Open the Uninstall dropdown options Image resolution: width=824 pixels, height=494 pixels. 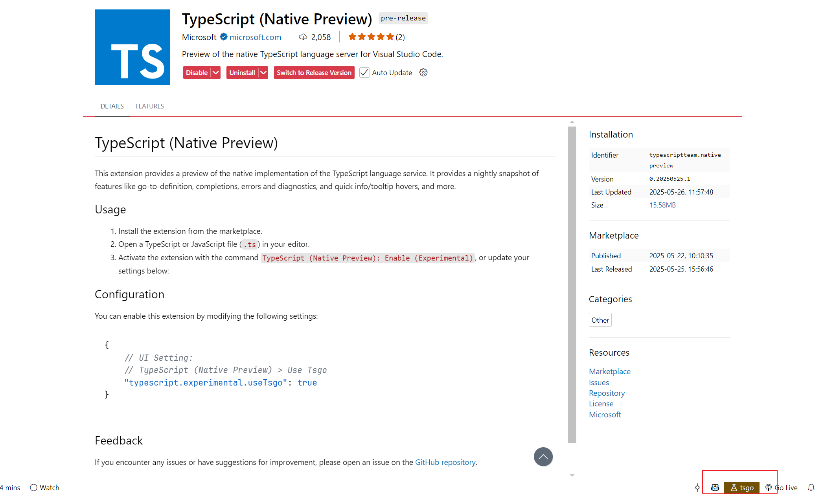click(x=263, y=72)
